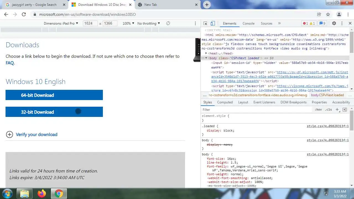The width and height of the screenshot is (354, 199).
Task: Reload the Microsoft download page
Action: [24, 14]
